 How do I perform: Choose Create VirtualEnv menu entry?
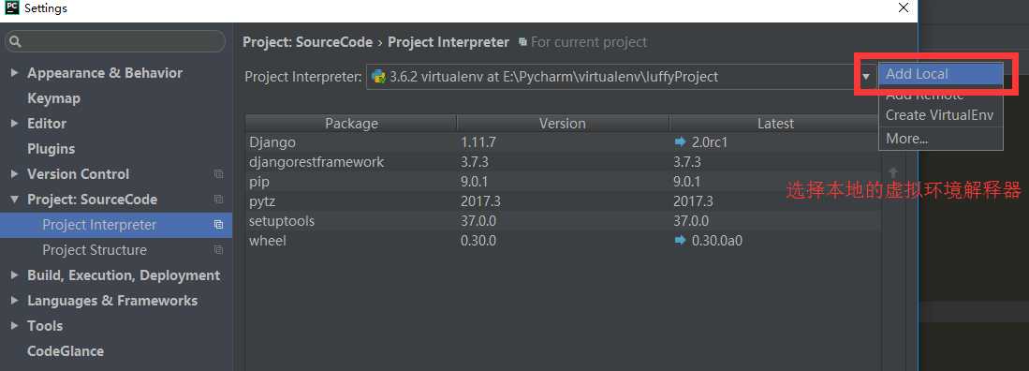tap(940, 115)
